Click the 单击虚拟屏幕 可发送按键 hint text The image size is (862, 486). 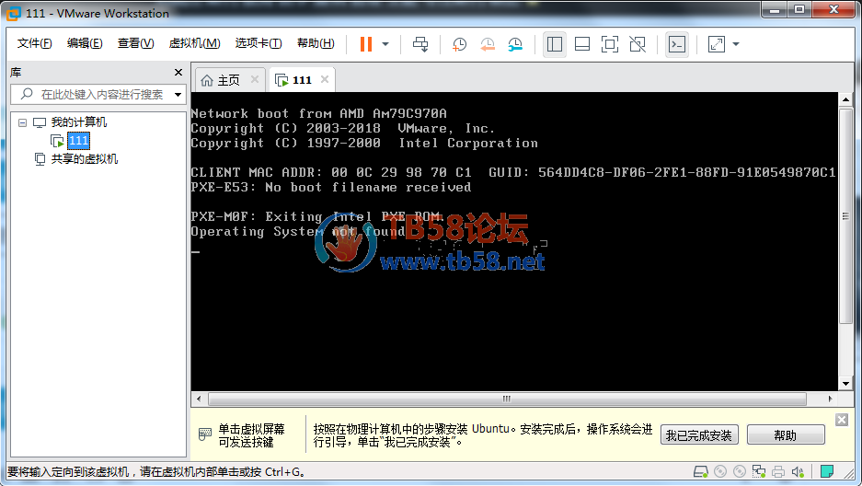click(x=251, y=435)
